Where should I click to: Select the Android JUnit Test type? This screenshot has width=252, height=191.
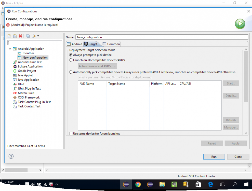(30, 62)
